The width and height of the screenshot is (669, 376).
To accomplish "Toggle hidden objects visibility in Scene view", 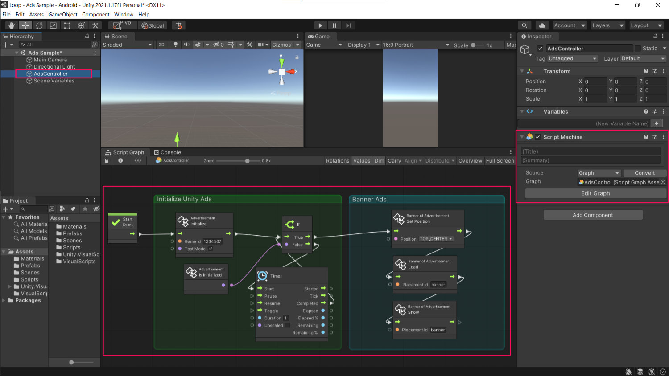I will 218,45.
